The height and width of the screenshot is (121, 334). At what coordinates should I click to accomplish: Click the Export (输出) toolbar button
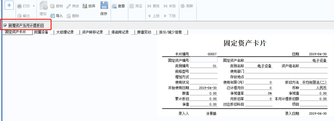[24, 16]
